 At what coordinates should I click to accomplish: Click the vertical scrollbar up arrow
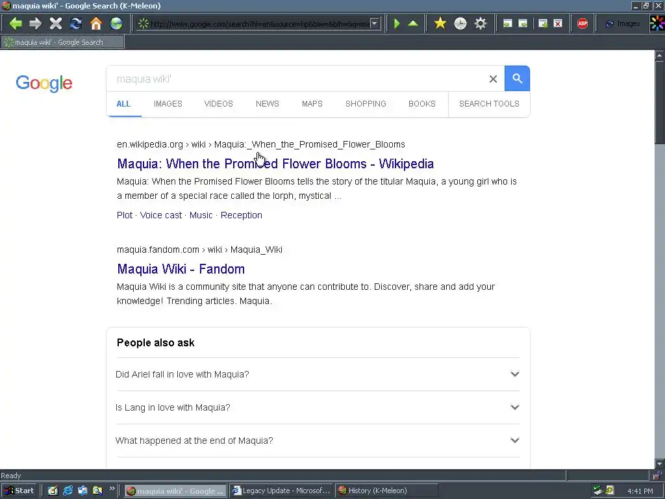660,55
